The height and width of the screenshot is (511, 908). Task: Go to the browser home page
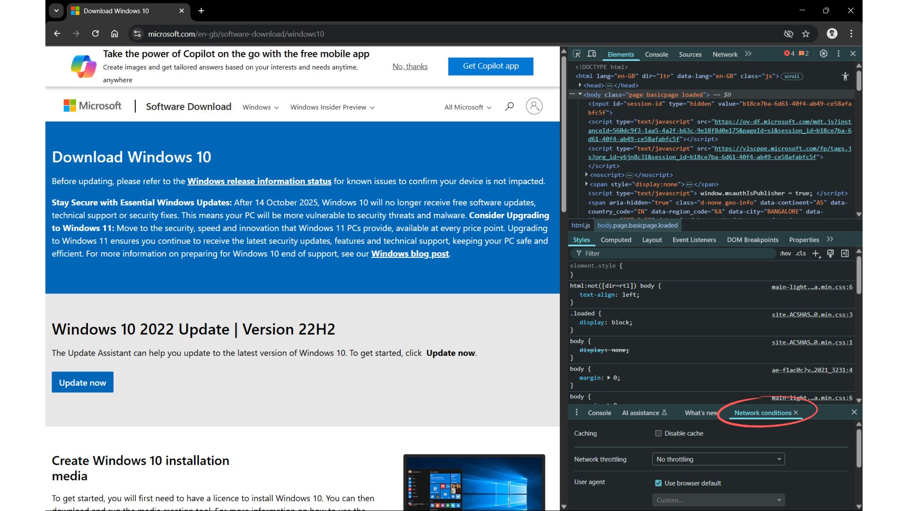pyautogui.click(x=114, y=34)
